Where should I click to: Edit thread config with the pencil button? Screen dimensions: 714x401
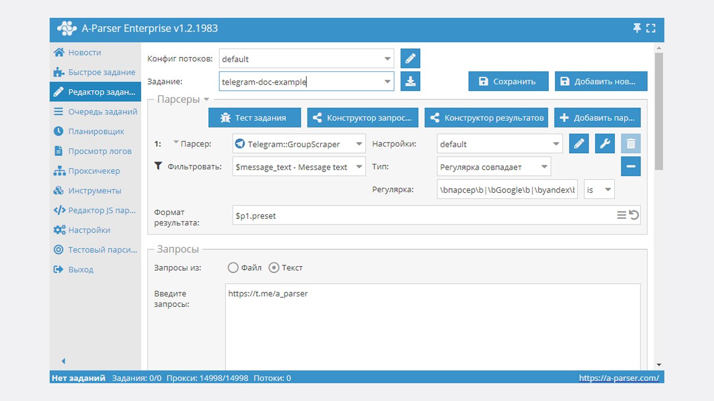point(411,58)
